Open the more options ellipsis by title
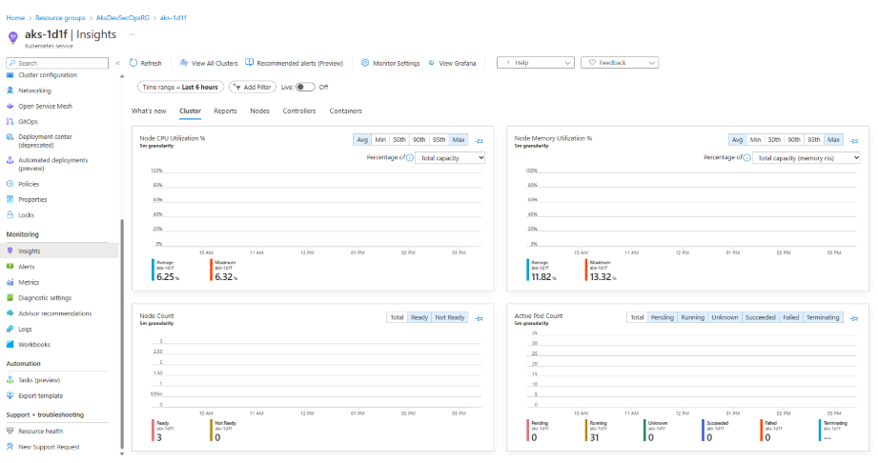Image resolution: width=879 pixels, height=463 pixels. coord(132,34)
